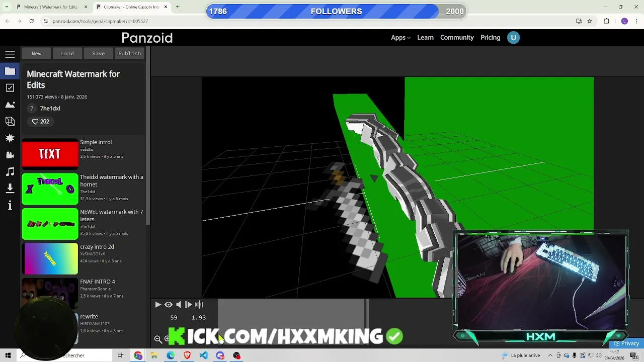Expand the Apps dropdown menu
The image size is (644, 362).
click(x=400, y=37)
